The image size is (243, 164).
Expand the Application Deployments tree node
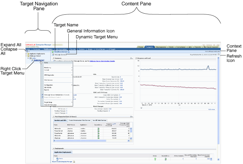click(26, 54)
